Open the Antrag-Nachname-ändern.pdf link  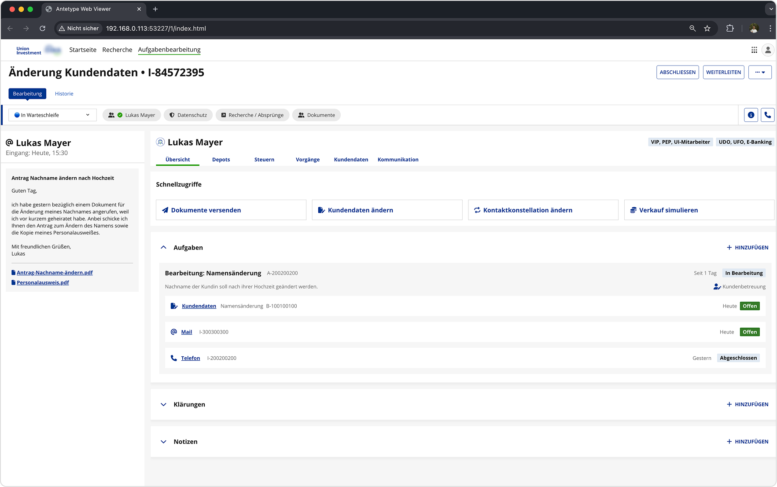pos(55,273)
